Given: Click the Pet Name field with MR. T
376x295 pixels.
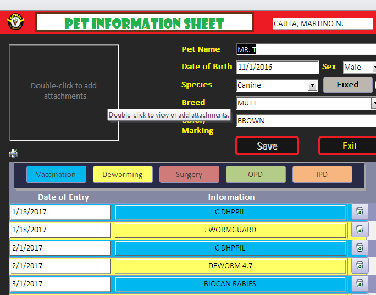Looking at the screenshot, I should click(306, 49).
